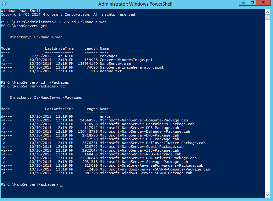Click the scrollbar down arrow

click(267, 195)
